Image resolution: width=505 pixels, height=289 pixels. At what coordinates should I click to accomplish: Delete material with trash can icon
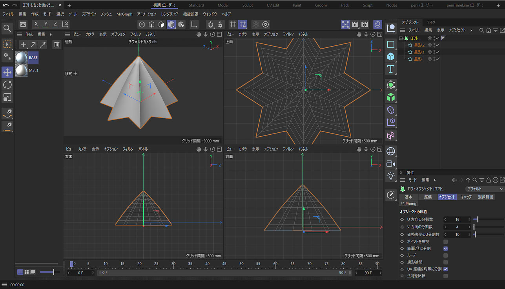point(57,45)
